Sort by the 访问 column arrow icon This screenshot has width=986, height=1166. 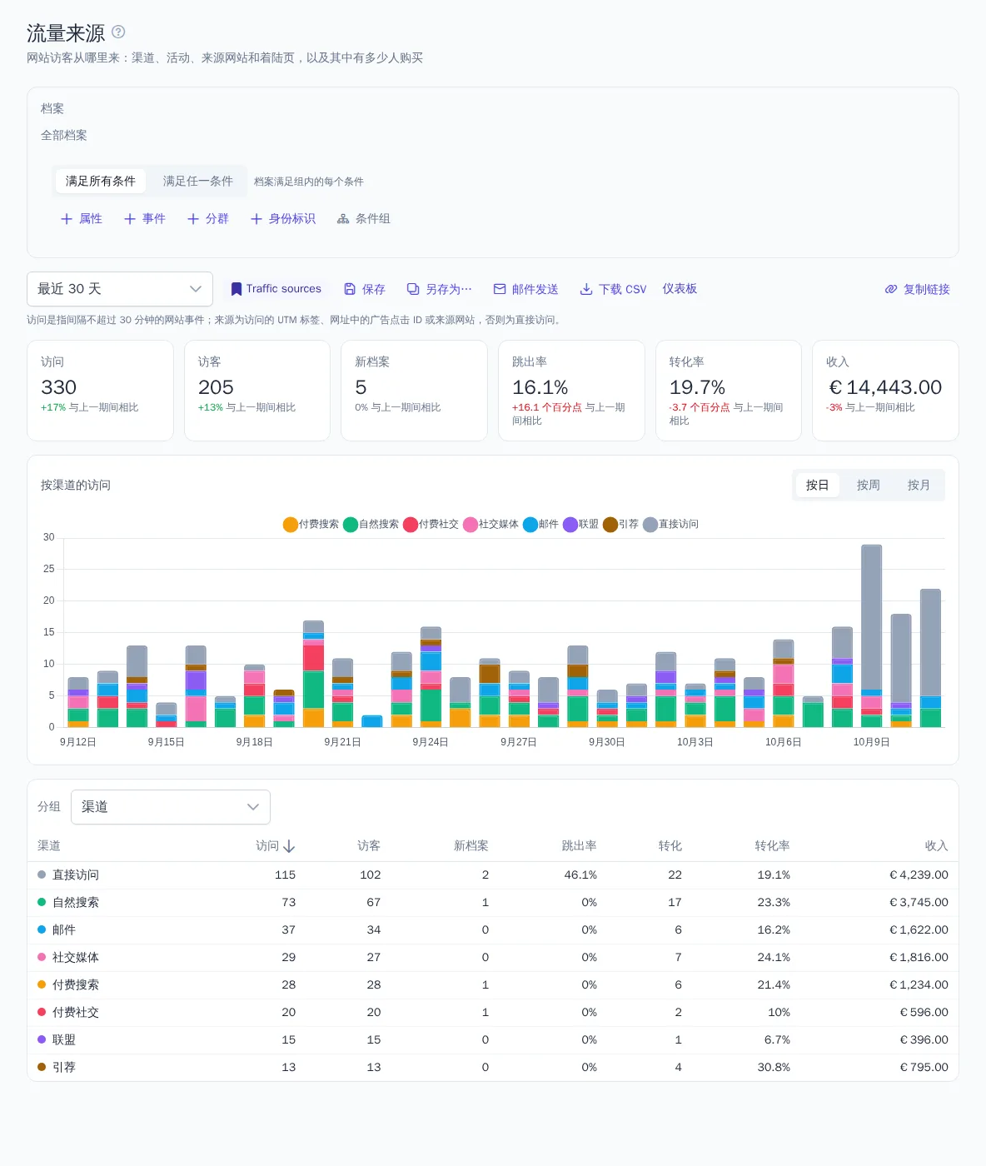tap(289, 846)
